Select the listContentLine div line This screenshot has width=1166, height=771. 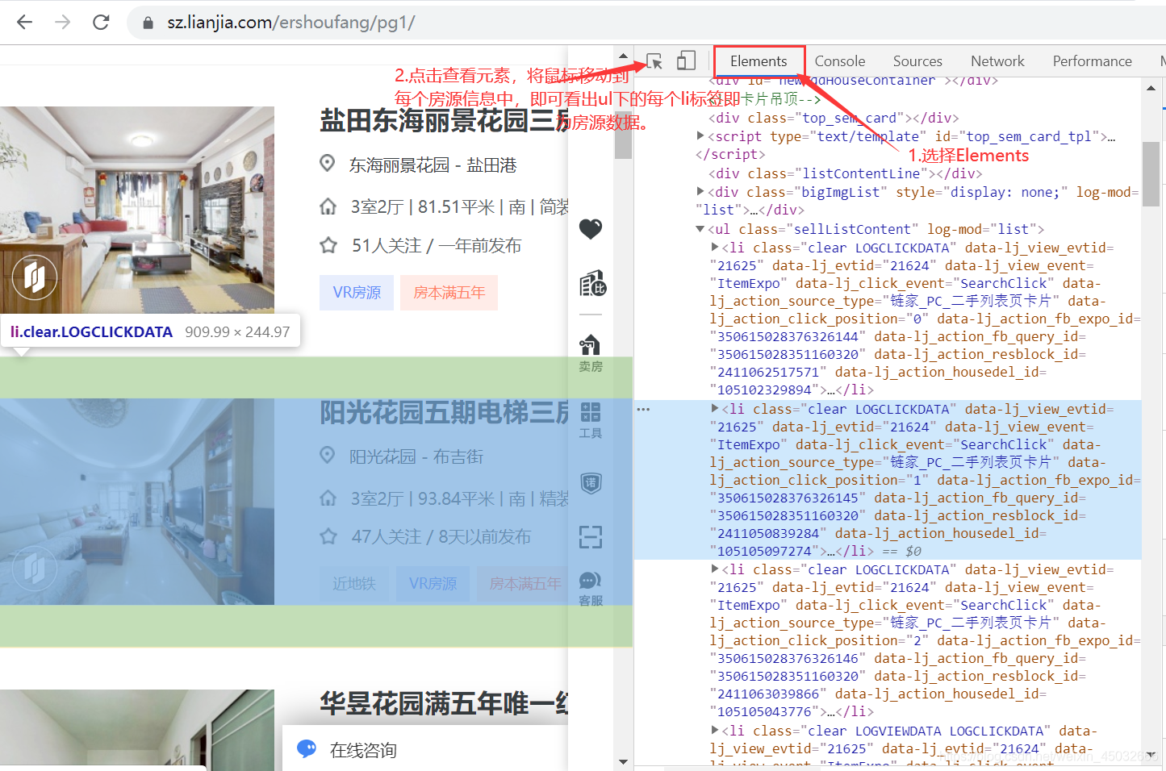pyautogui.click(x=845, y=173)
